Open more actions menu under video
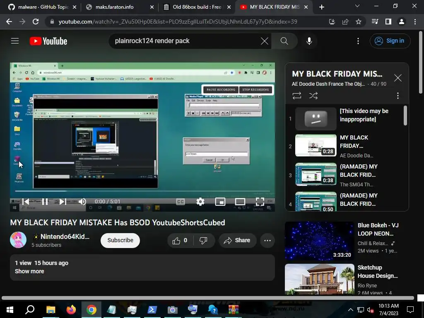 [x=267, y=241]
